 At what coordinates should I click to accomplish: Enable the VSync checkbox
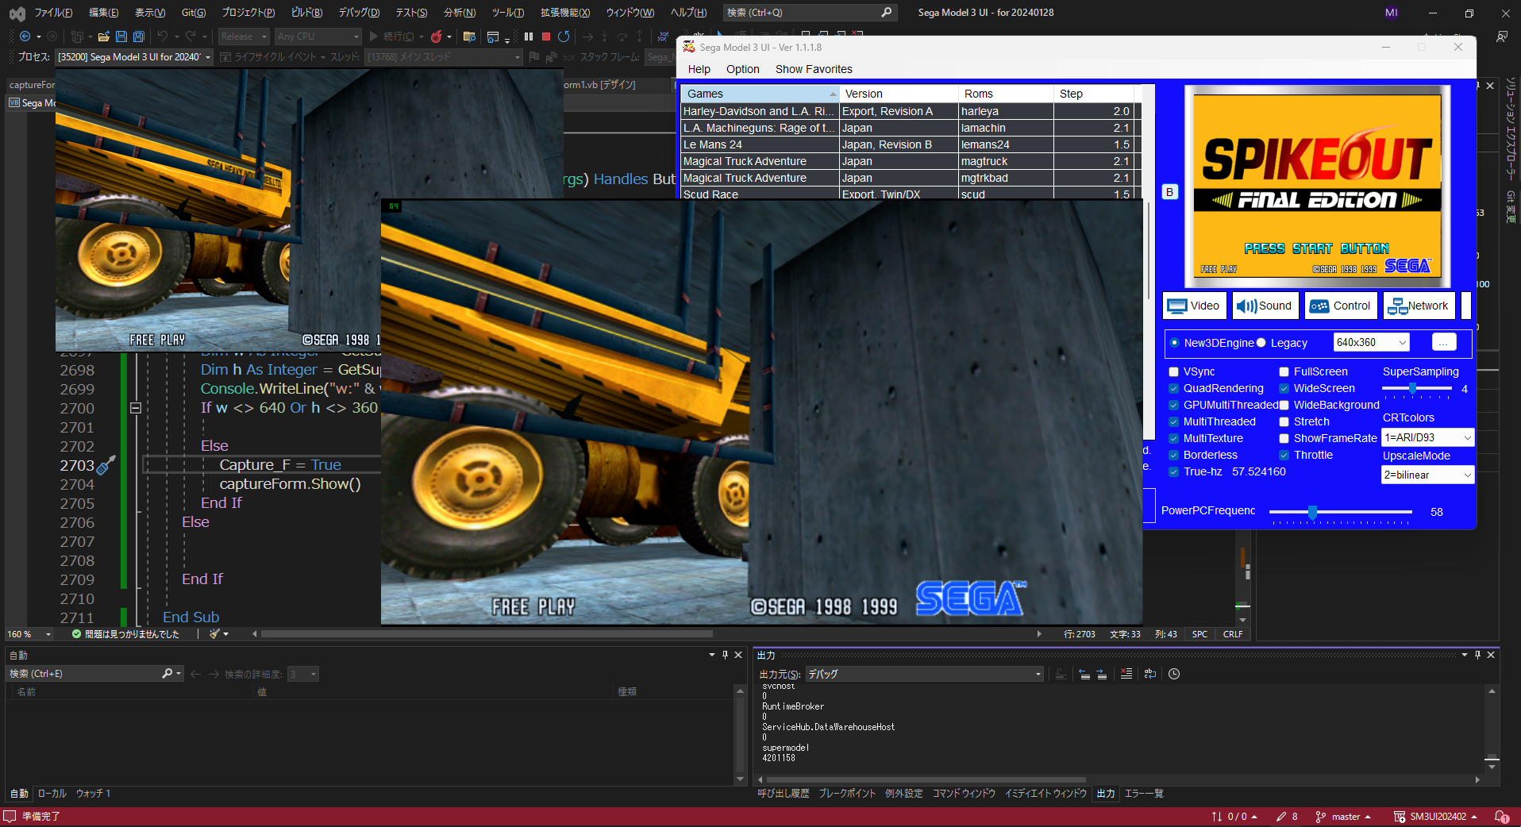tap(1173, 372)
